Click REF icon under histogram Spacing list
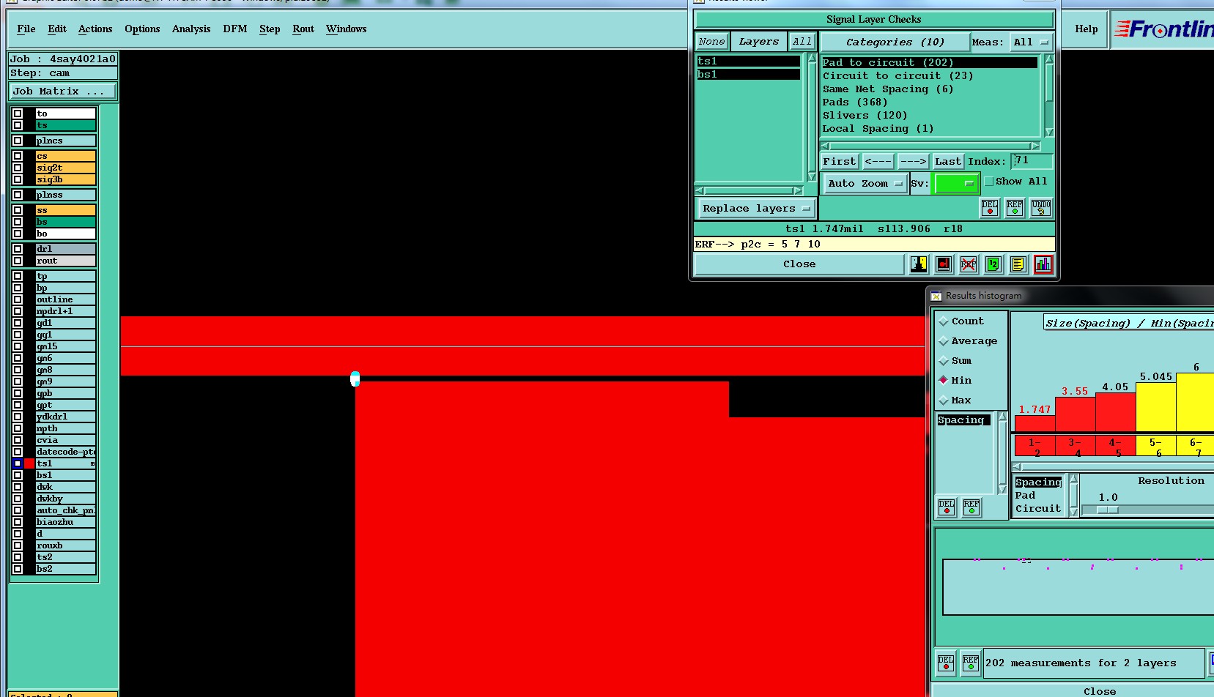Screen dimensions: 1214x697 tap(971, 507)
